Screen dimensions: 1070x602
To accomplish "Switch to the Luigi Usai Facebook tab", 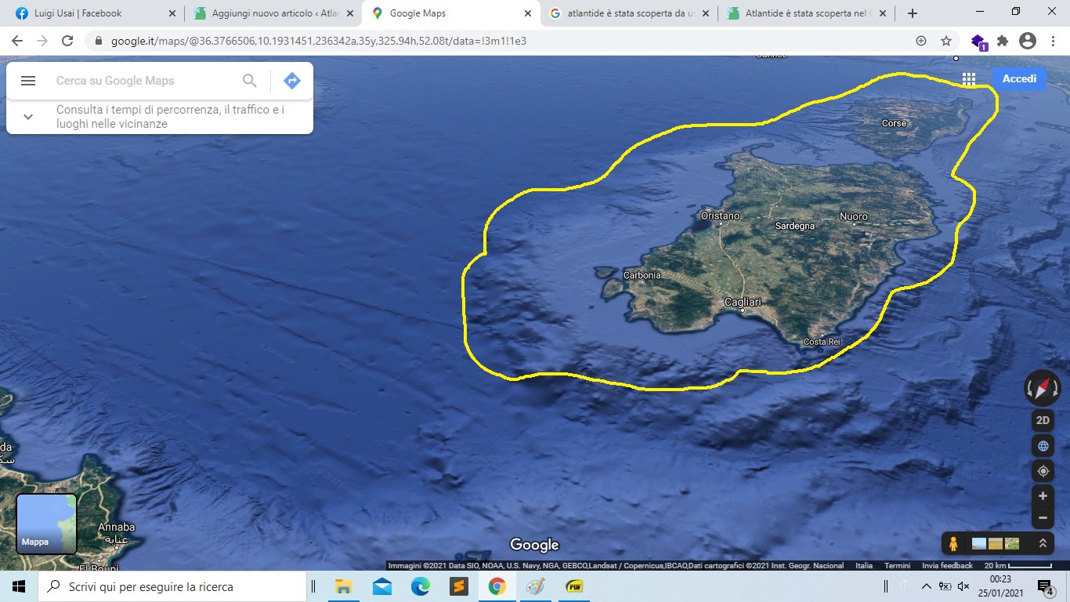I will [x=92, y=13].
